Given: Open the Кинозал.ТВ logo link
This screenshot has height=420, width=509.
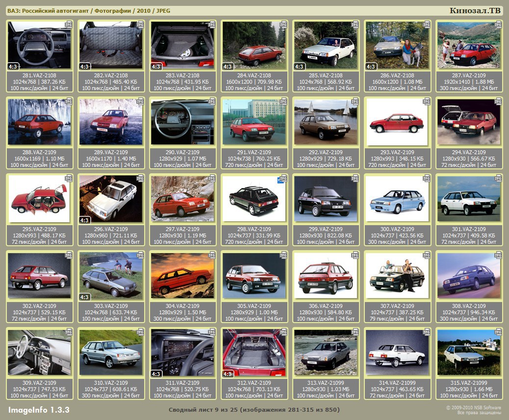Looking at the screenshot, I should tap(475, 11).
